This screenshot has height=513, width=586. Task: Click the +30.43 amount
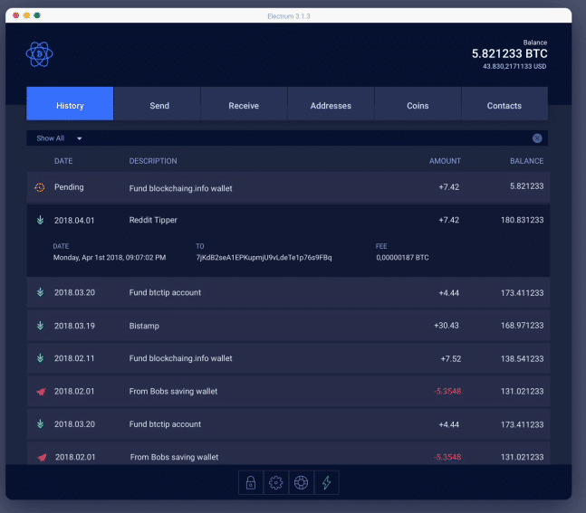click(447, 326)
